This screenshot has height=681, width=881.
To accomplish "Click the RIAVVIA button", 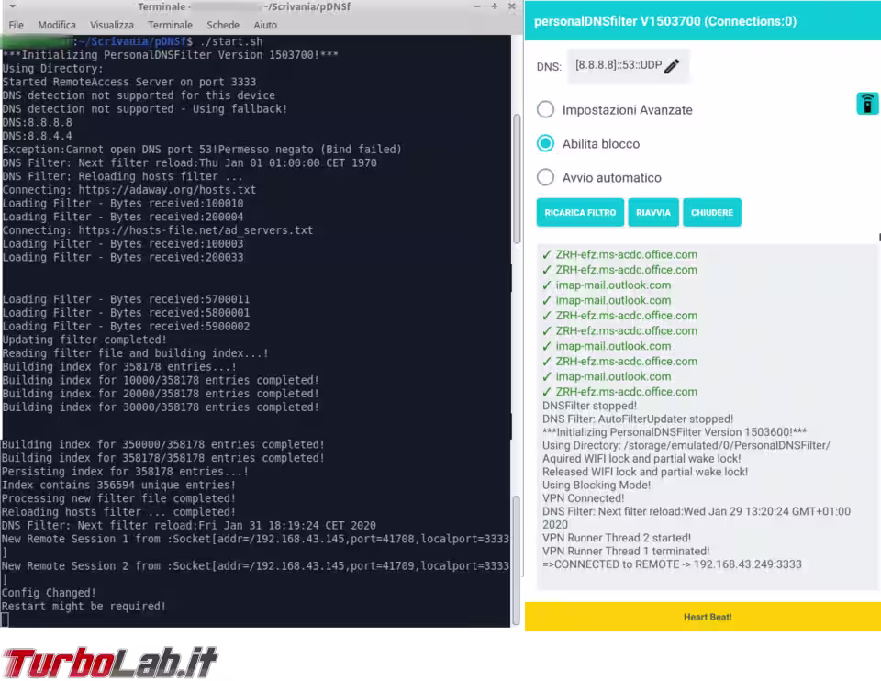I will (652, 212).
